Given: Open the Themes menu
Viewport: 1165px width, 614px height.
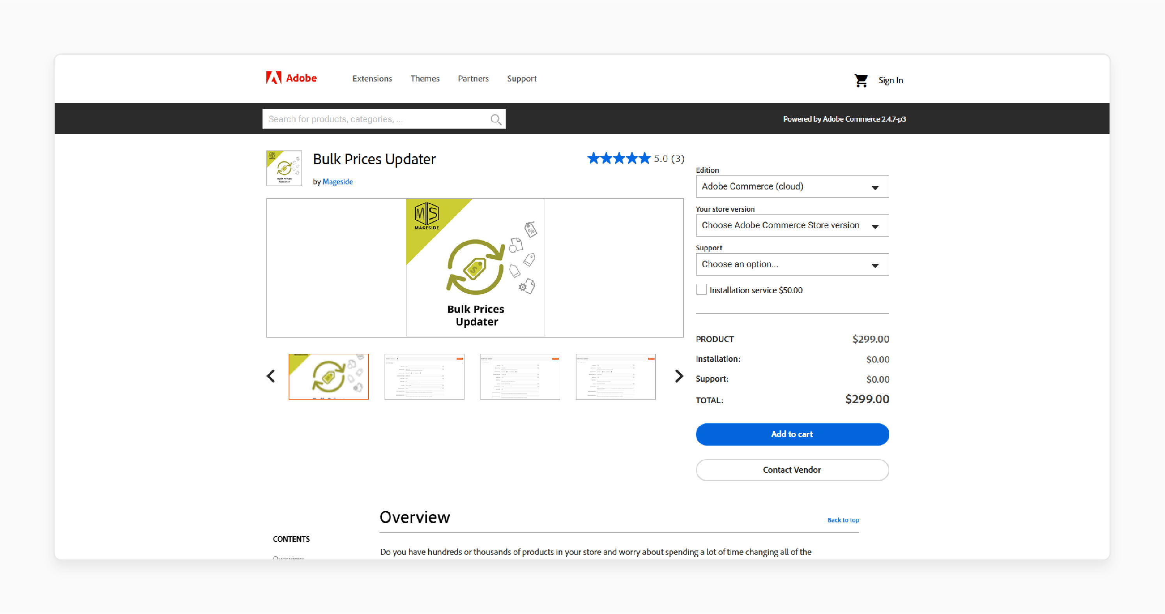Looking at the screenshot, I should point(425,79).
